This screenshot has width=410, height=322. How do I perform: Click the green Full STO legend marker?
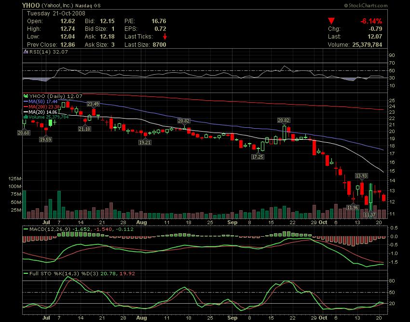tap(26, 274)
